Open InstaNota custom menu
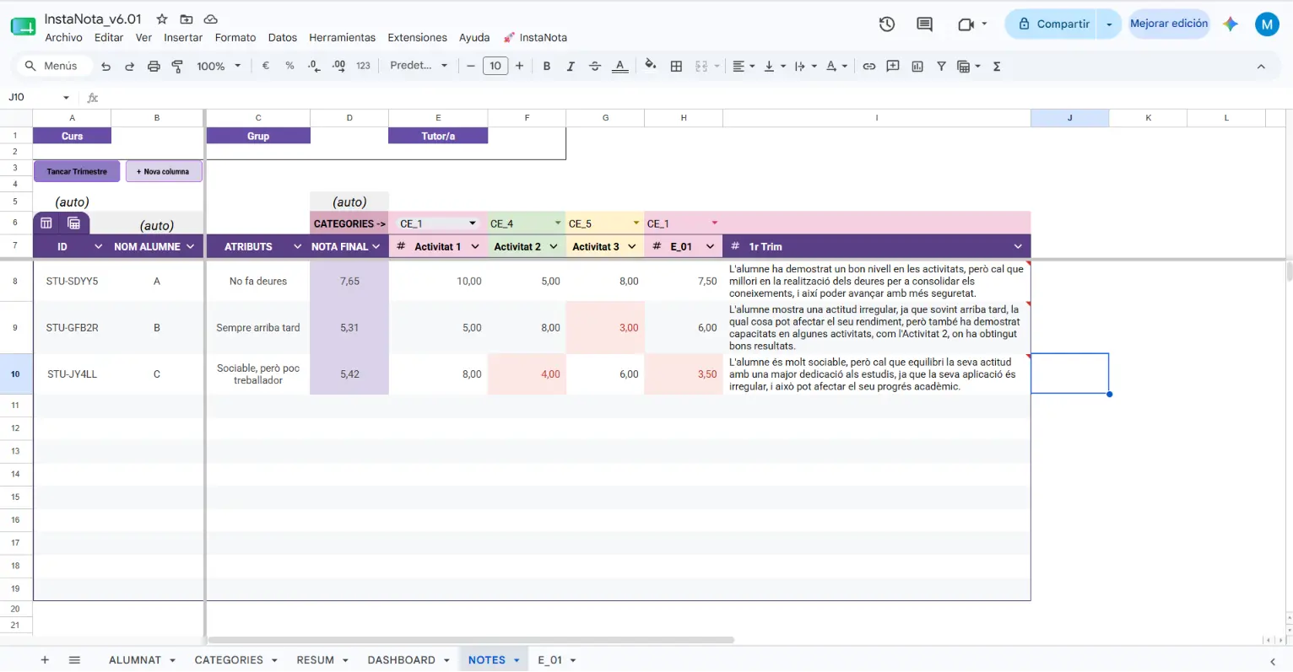This screenshot has width=1293, height=672. click(536, 37)
